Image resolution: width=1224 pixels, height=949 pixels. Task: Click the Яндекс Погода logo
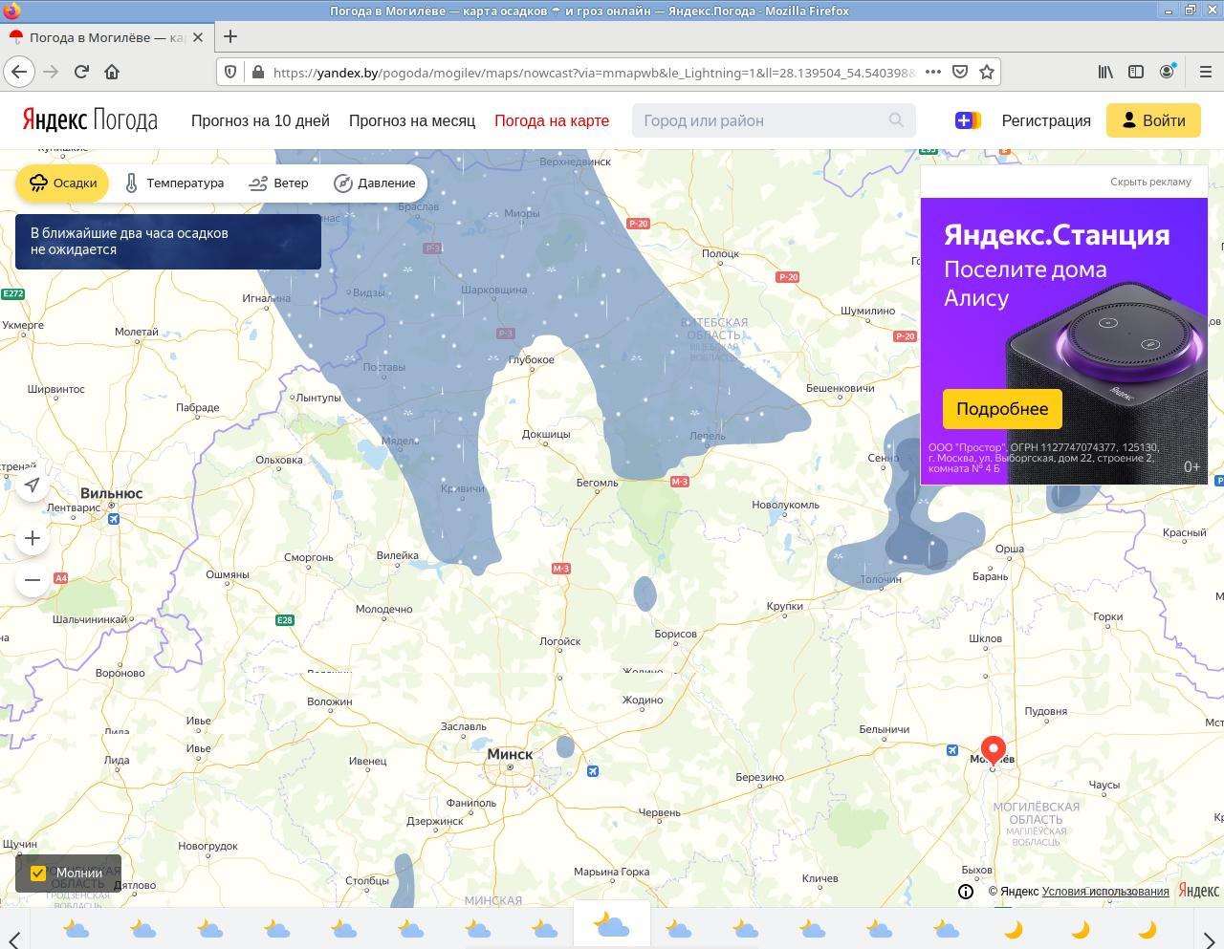click(90, 120)
